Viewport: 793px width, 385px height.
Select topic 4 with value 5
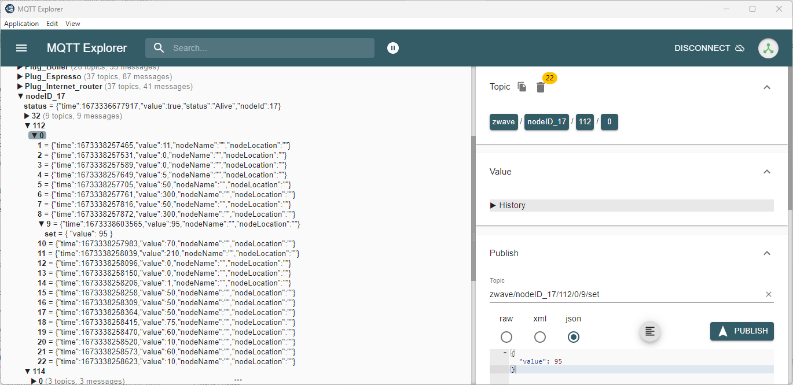(x=161, y=175)
